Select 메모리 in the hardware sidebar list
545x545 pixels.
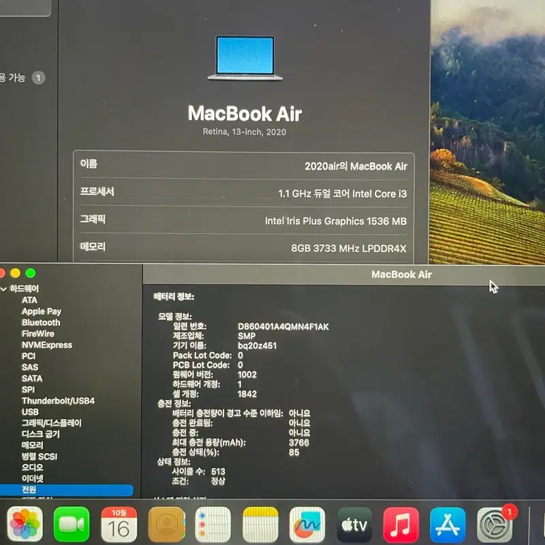click(32, 446)
